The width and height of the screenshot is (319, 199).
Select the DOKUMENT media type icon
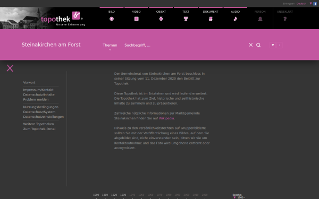click(x=211, y=19)
